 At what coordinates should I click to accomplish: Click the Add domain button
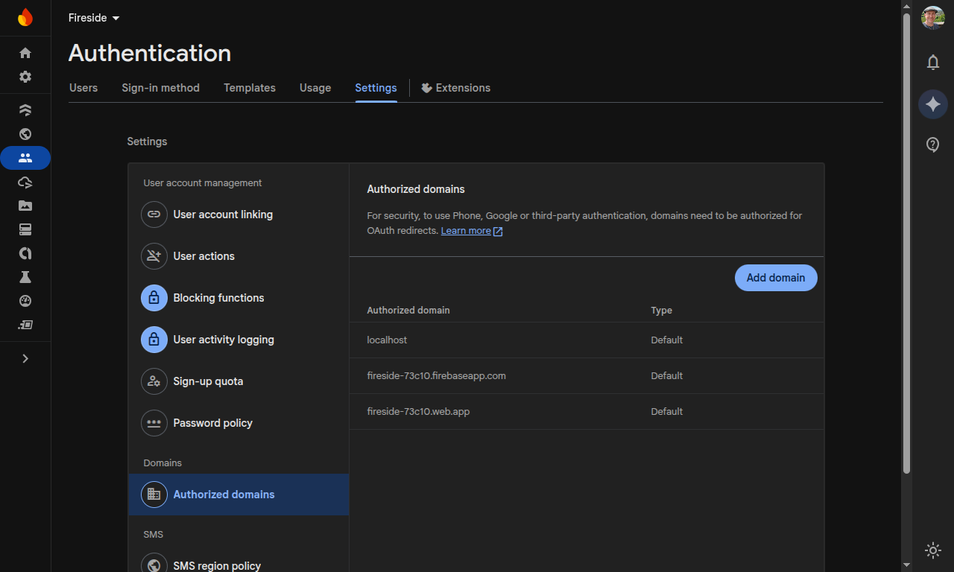[776, 277]
